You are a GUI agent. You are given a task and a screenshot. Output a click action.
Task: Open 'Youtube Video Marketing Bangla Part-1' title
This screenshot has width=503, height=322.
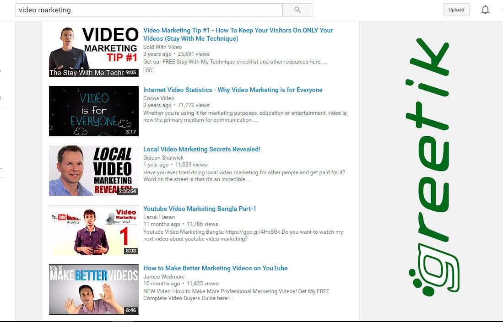coord(200,209)
